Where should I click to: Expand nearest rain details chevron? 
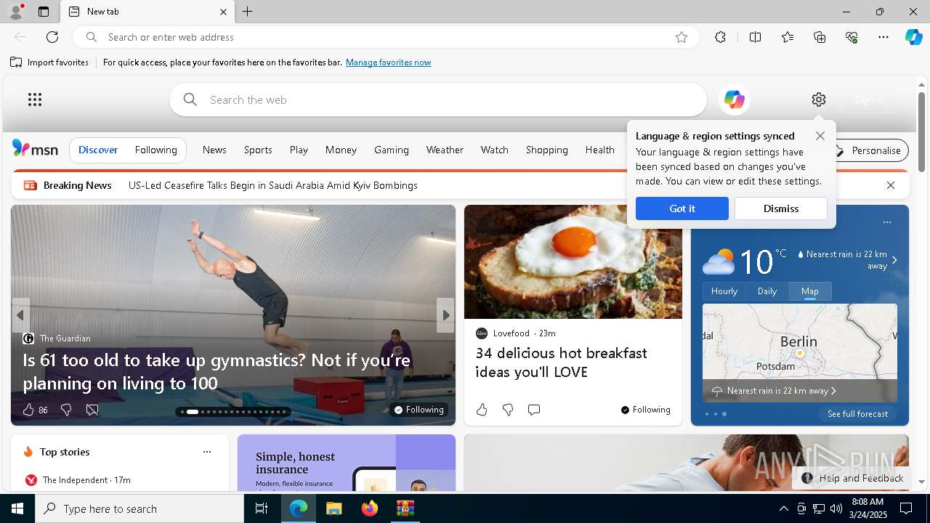click(894, 260)
